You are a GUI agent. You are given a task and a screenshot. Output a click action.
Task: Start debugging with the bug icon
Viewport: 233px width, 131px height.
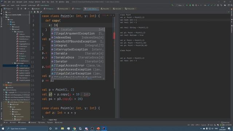190,5
